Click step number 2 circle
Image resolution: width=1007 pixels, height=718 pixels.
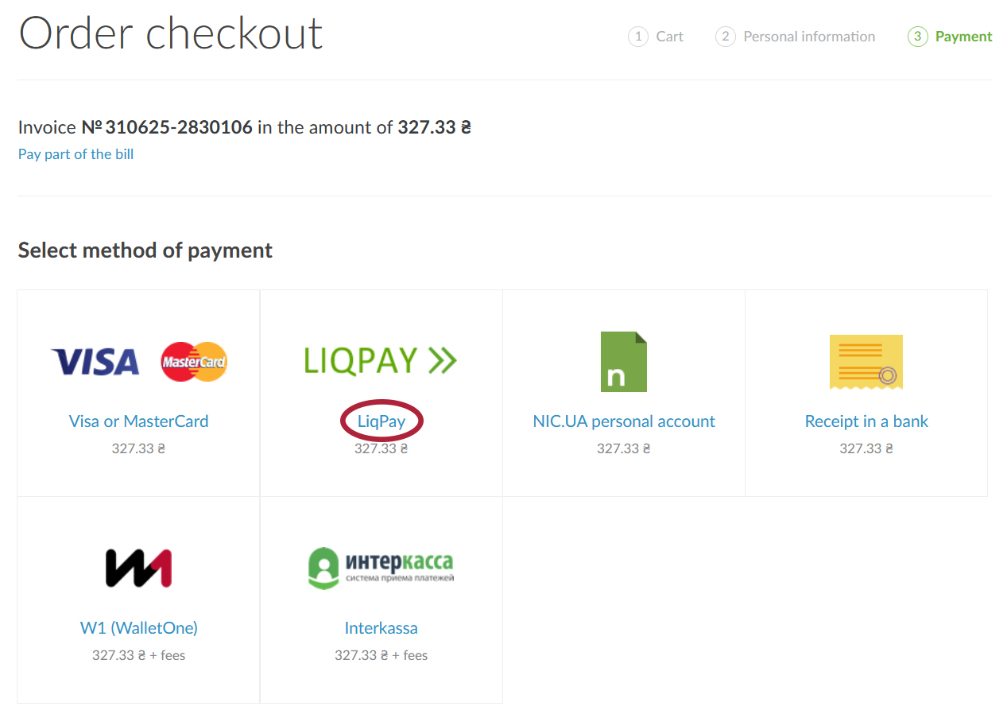tap(726, 37)
